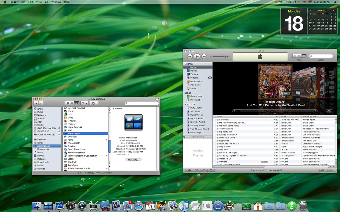340x212 pixels.
Task: Open the Go menu in menu bar
Action: (46, 2)
